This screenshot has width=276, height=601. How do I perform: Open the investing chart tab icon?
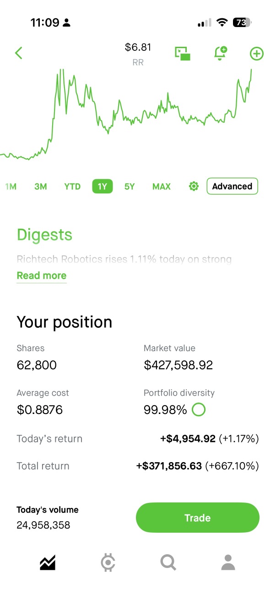48,562
